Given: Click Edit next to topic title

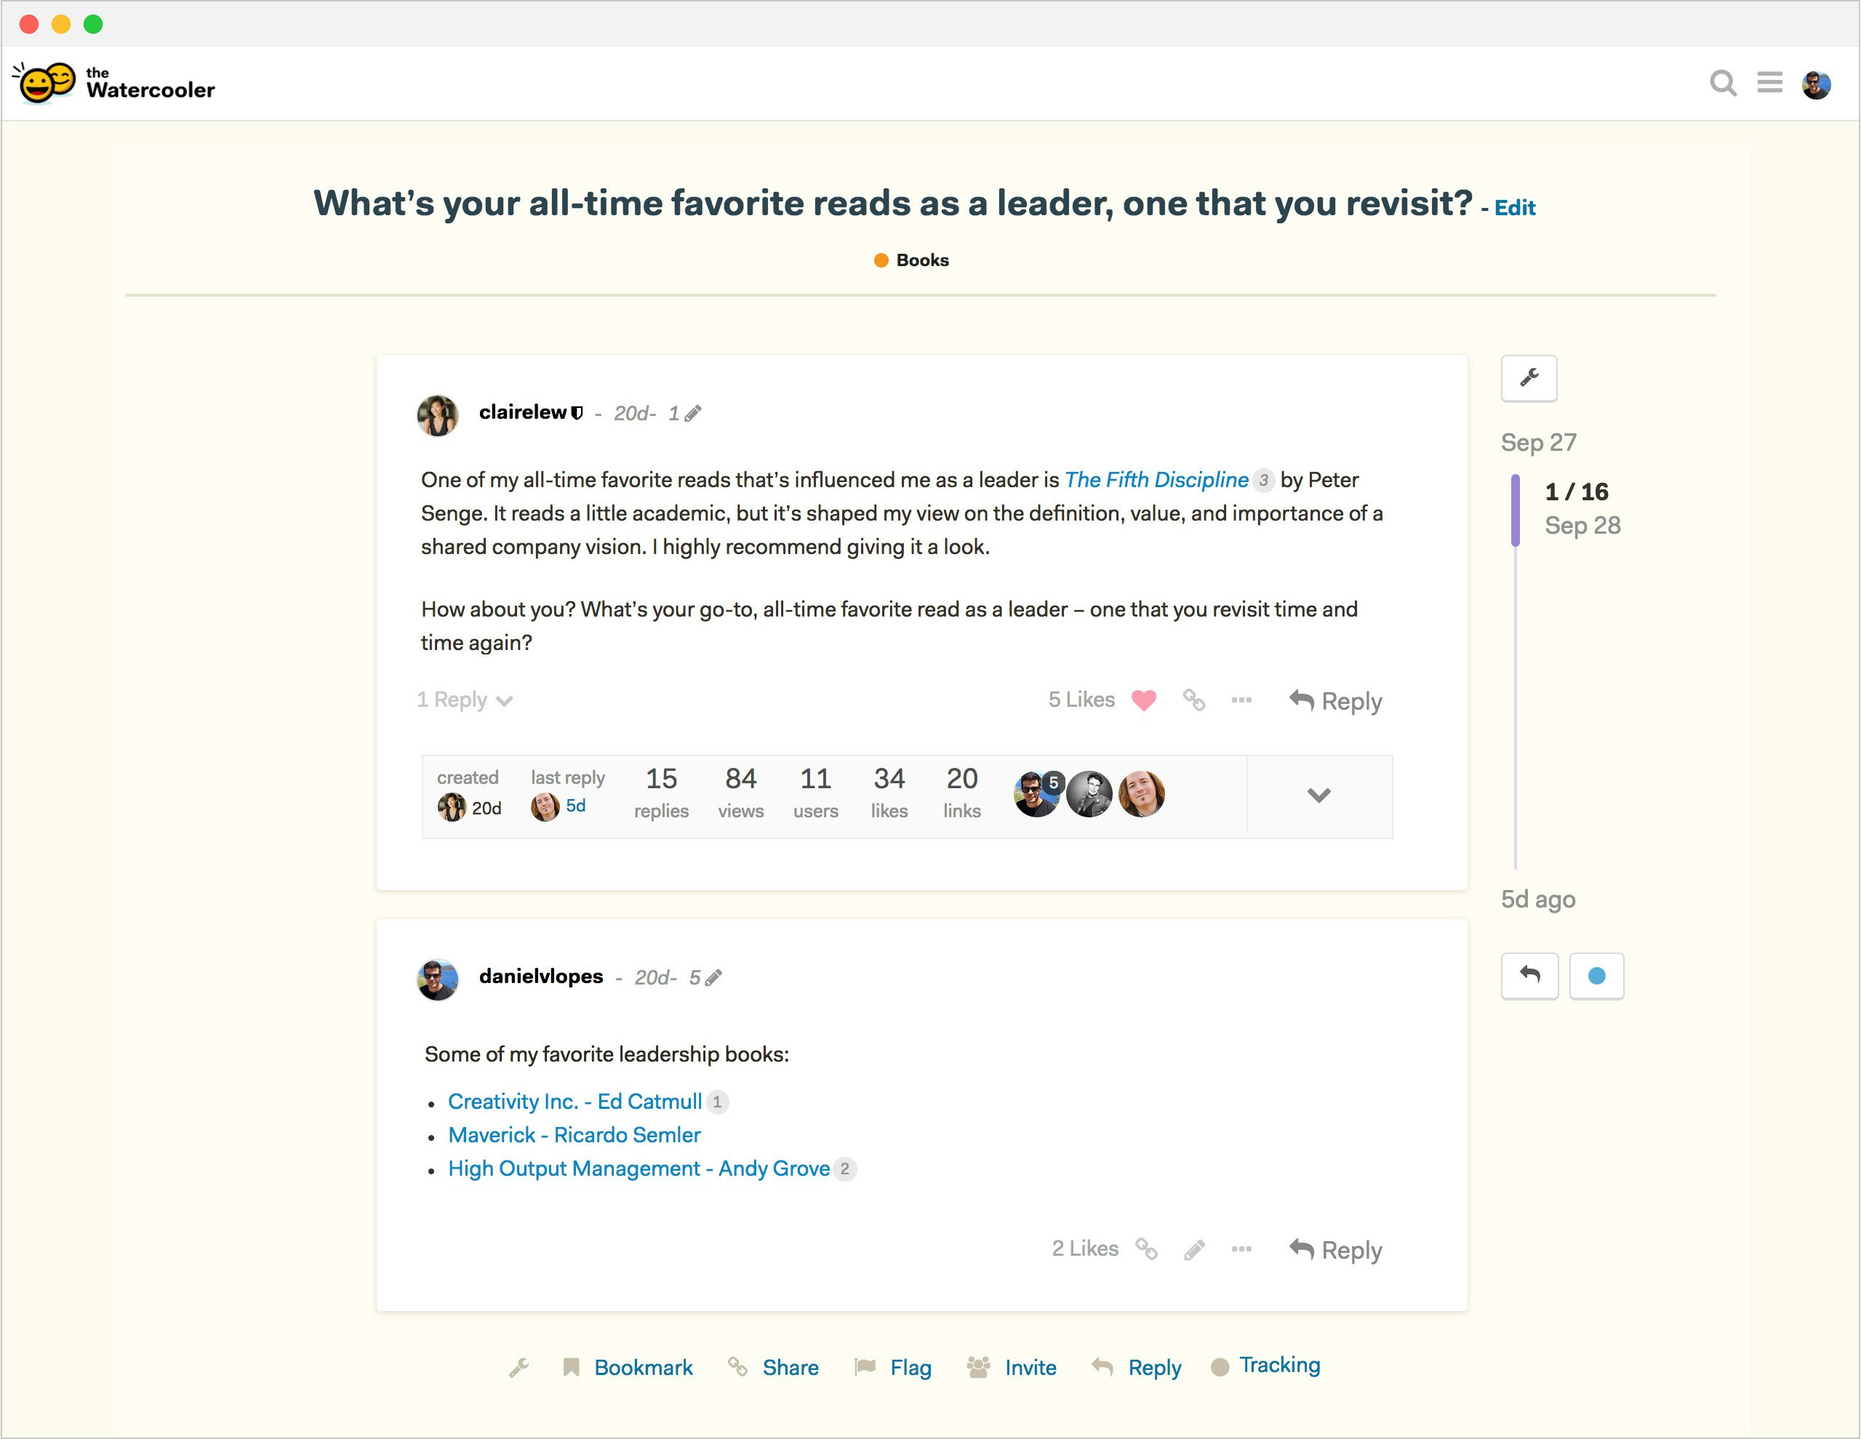Looking at the screenshot, I should [x=1514, y=208].
